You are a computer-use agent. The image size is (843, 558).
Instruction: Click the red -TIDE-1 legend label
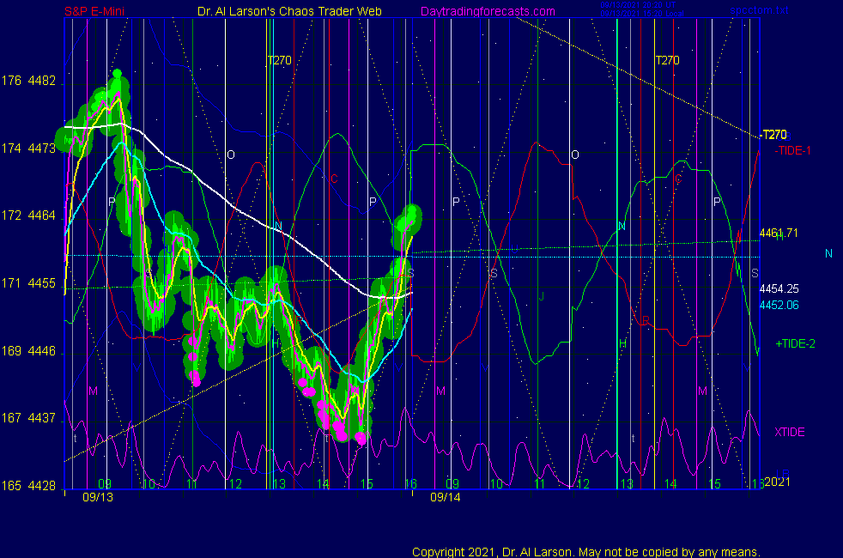(x=792, y=150)
